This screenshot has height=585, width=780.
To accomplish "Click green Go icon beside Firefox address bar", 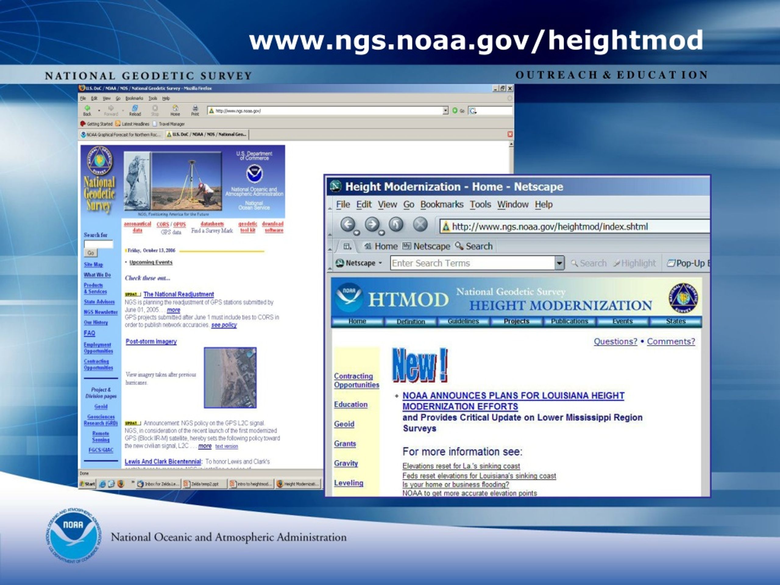I will click(x=455, y=111).
